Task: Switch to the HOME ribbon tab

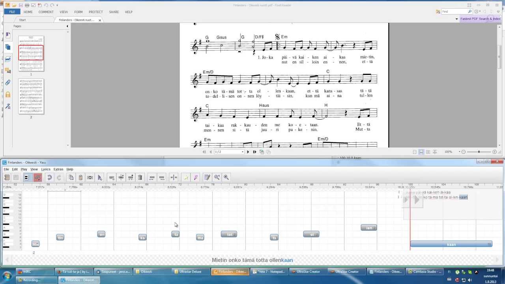Action: pos(28,12)
